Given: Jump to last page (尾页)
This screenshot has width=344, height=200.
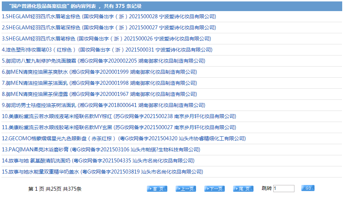Looking at the screenshot, I should tap(243, 189).
